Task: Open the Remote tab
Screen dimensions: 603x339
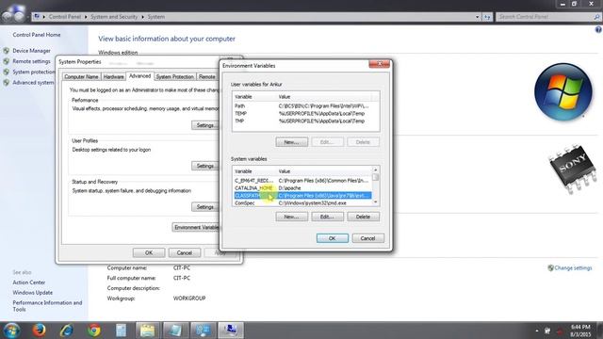Action: coord(207,77)
